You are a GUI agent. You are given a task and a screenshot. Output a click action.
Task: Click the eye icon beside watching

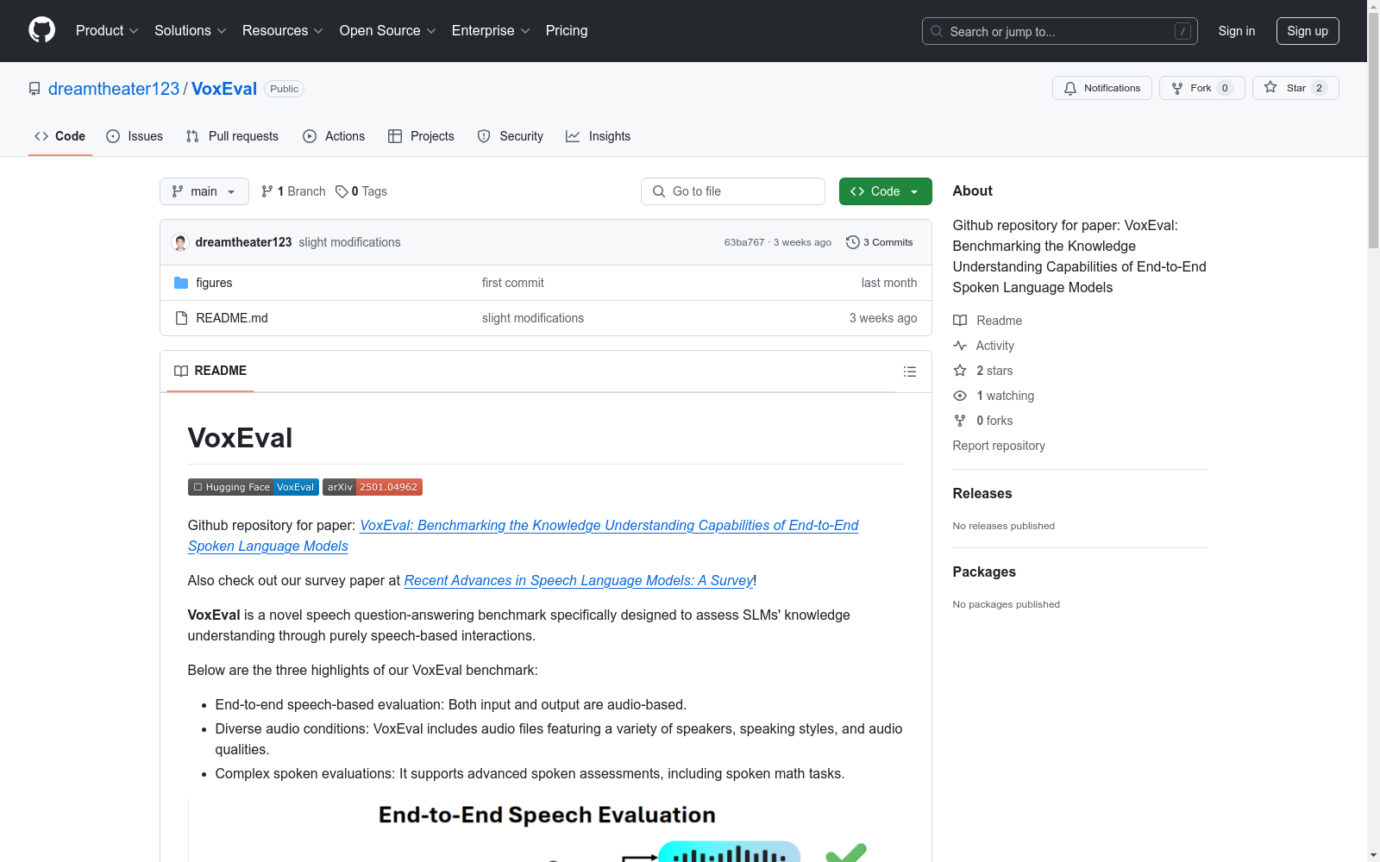click(x=960, y=396)
